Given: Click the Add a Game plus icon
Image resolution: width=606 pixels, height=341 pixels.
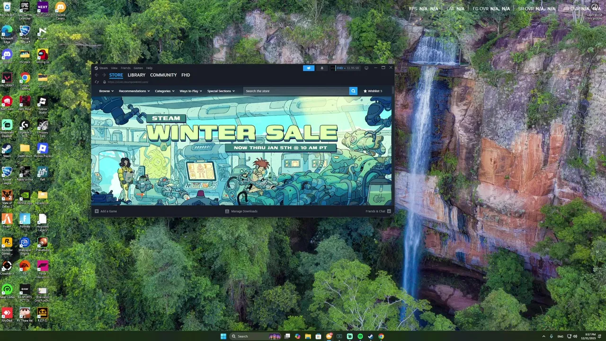Looking at the screenshot, I should coord(97,211).
